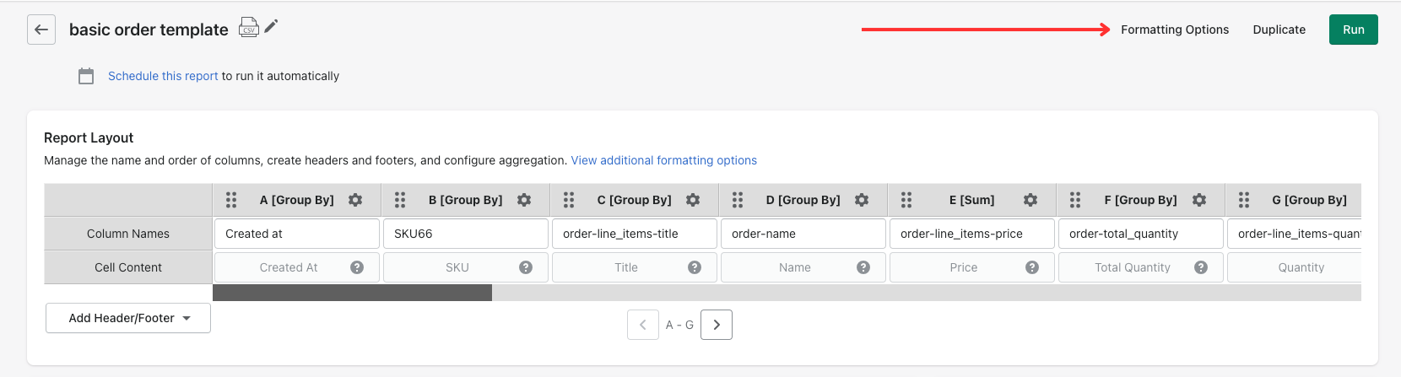Click the CSV file format icon
Viewport: 1401px width, 377px height.
click(248, 28)
